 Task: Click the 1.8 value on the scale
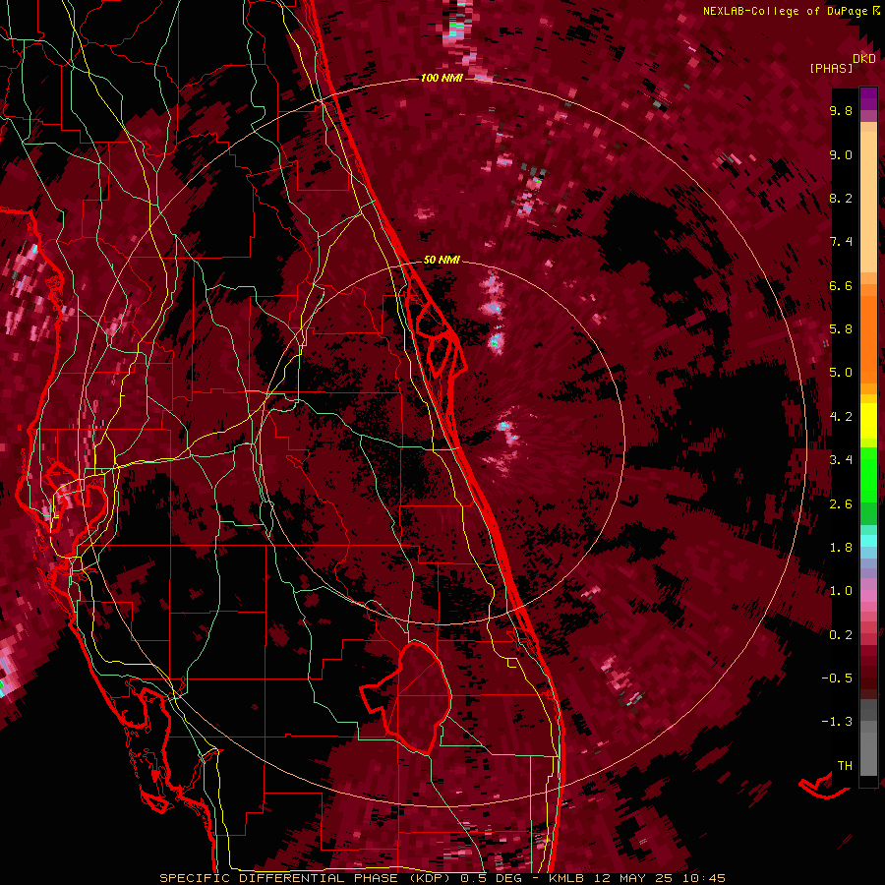pyautogui.click(x=841, y=548)
